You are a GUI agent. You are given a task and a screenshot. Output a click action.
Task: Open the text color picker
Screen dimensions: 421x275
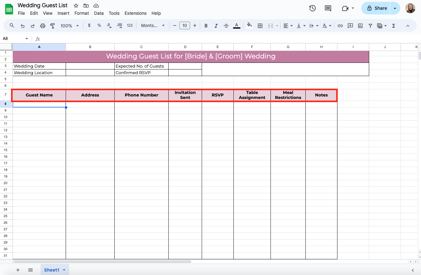tap(237, 25)
